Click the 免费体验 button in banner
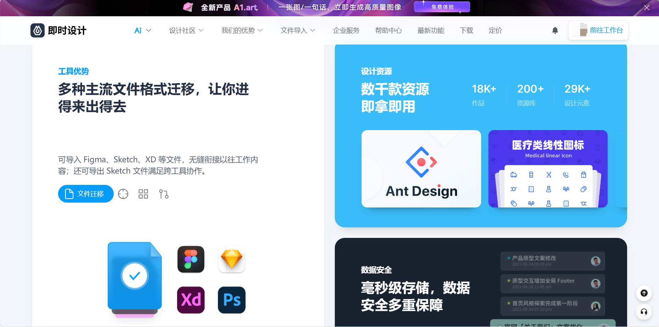The height and width of the screenshot is (327, 659). tap(442, 7)
